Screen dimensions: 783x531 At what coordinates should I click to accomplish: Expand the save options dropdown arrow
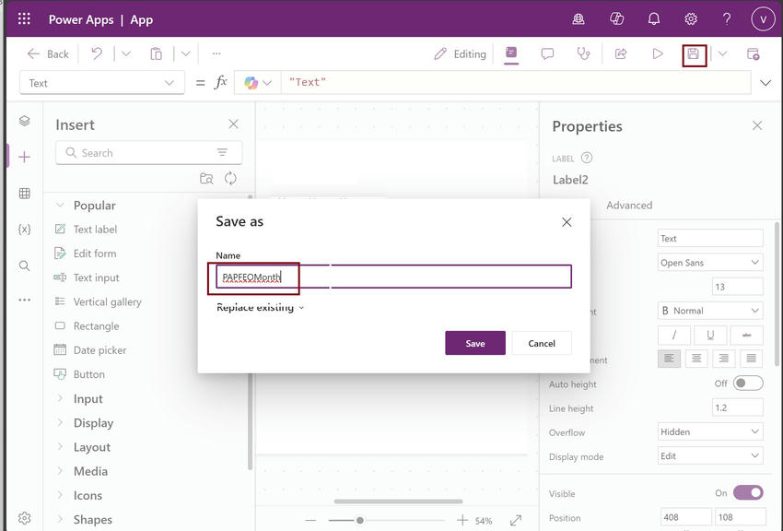(722, 54)
